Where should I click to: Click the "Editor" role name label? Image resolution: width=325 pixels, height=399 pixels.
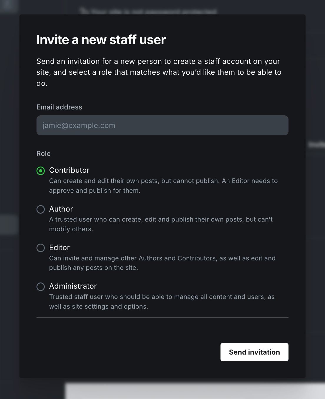point(59,247)
